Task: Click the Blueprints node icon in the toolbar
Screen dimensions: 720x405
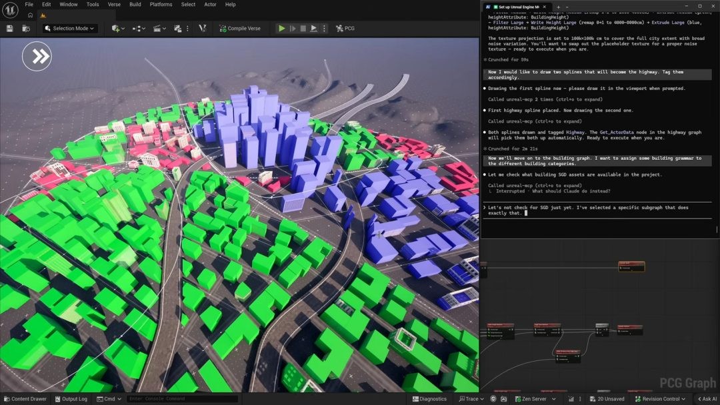Action: tap(136, 29)
